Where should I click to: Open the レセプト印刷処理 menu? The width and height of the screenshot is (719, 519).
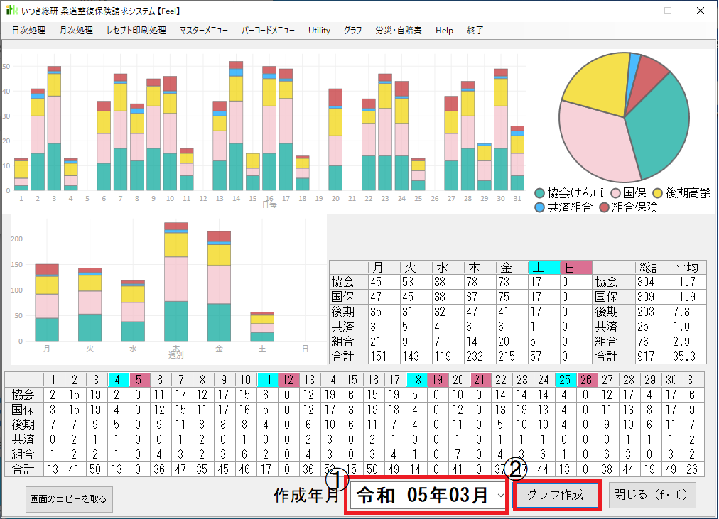click(x=136, y=31)
